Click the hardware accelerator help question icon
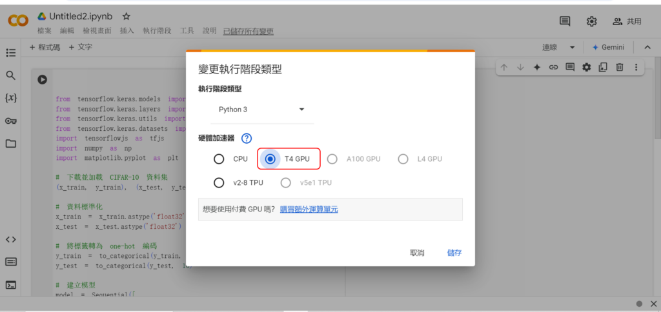 coord(246,138)
